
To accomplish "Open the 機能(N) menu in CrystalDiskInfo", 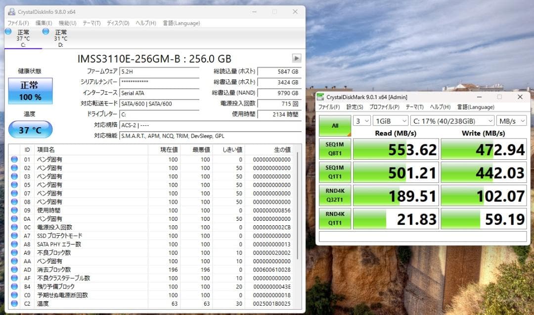I will pyautogui.click(x=67, y=23).
